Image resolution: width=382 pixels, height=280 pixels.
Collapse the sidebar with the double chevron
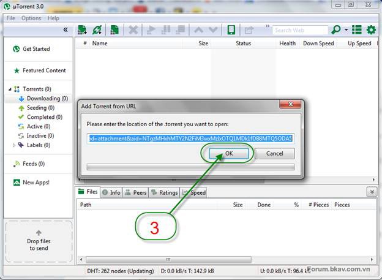click(66, 29)
